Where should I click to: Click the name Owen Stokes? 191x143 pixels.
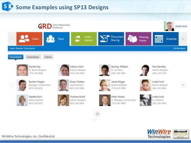(77, 82)
